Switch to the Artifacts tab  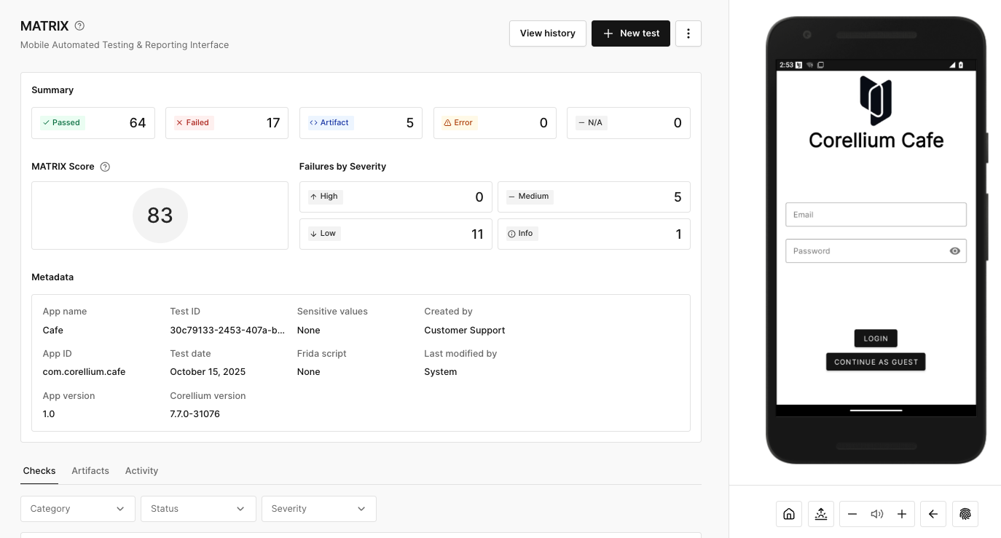(90, 471)
